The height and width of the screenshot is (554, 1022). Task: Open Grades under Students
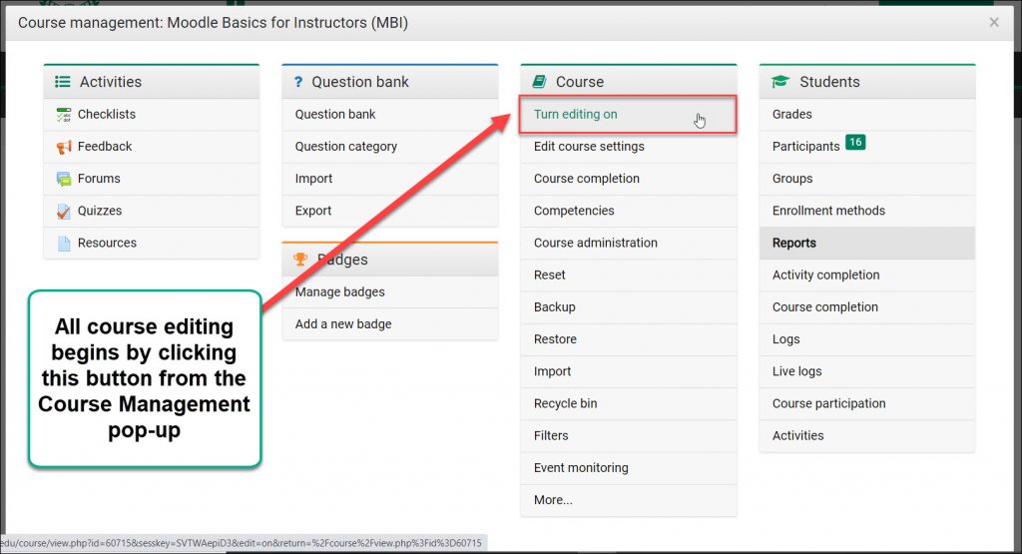(791, 114)
